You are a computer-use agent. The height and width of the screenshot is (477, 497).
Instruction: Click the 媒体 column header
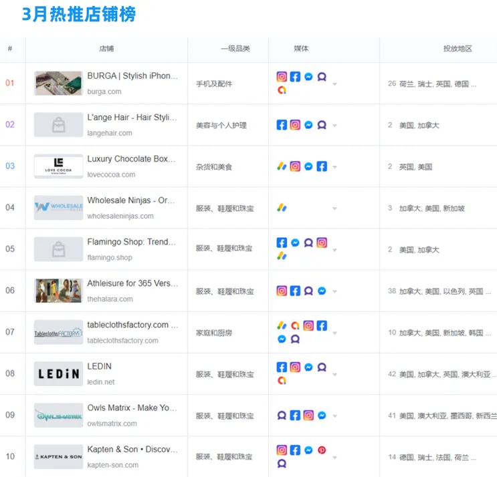[x=301, y=48]
